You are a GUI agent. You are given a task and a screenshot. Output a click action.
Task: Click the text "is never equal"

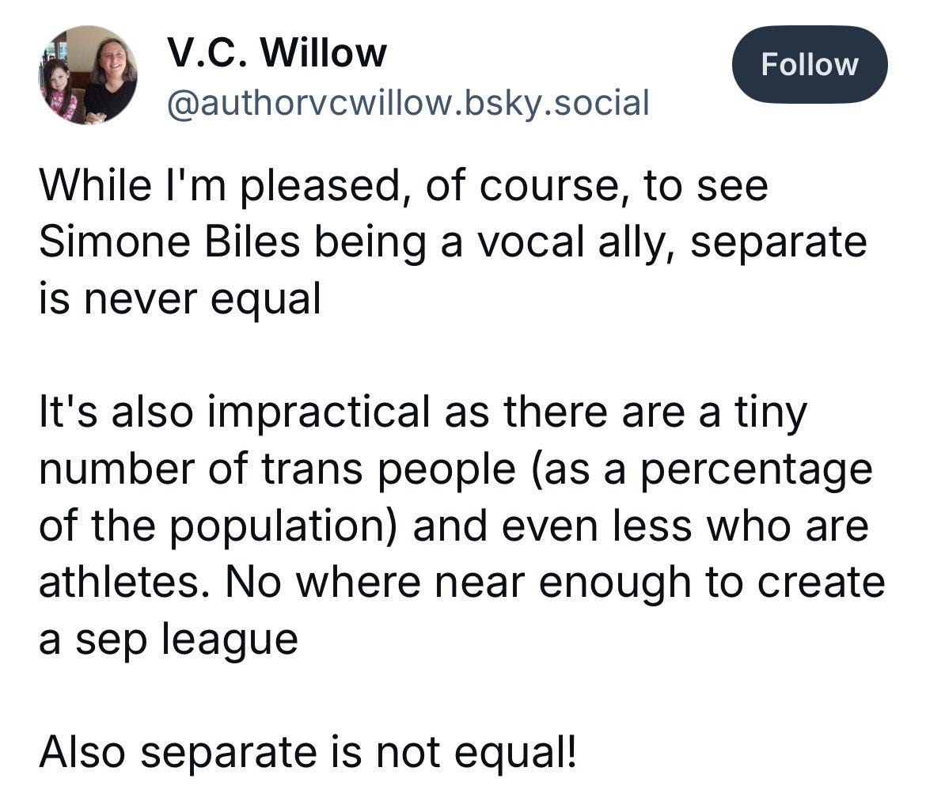pos(180,299)
